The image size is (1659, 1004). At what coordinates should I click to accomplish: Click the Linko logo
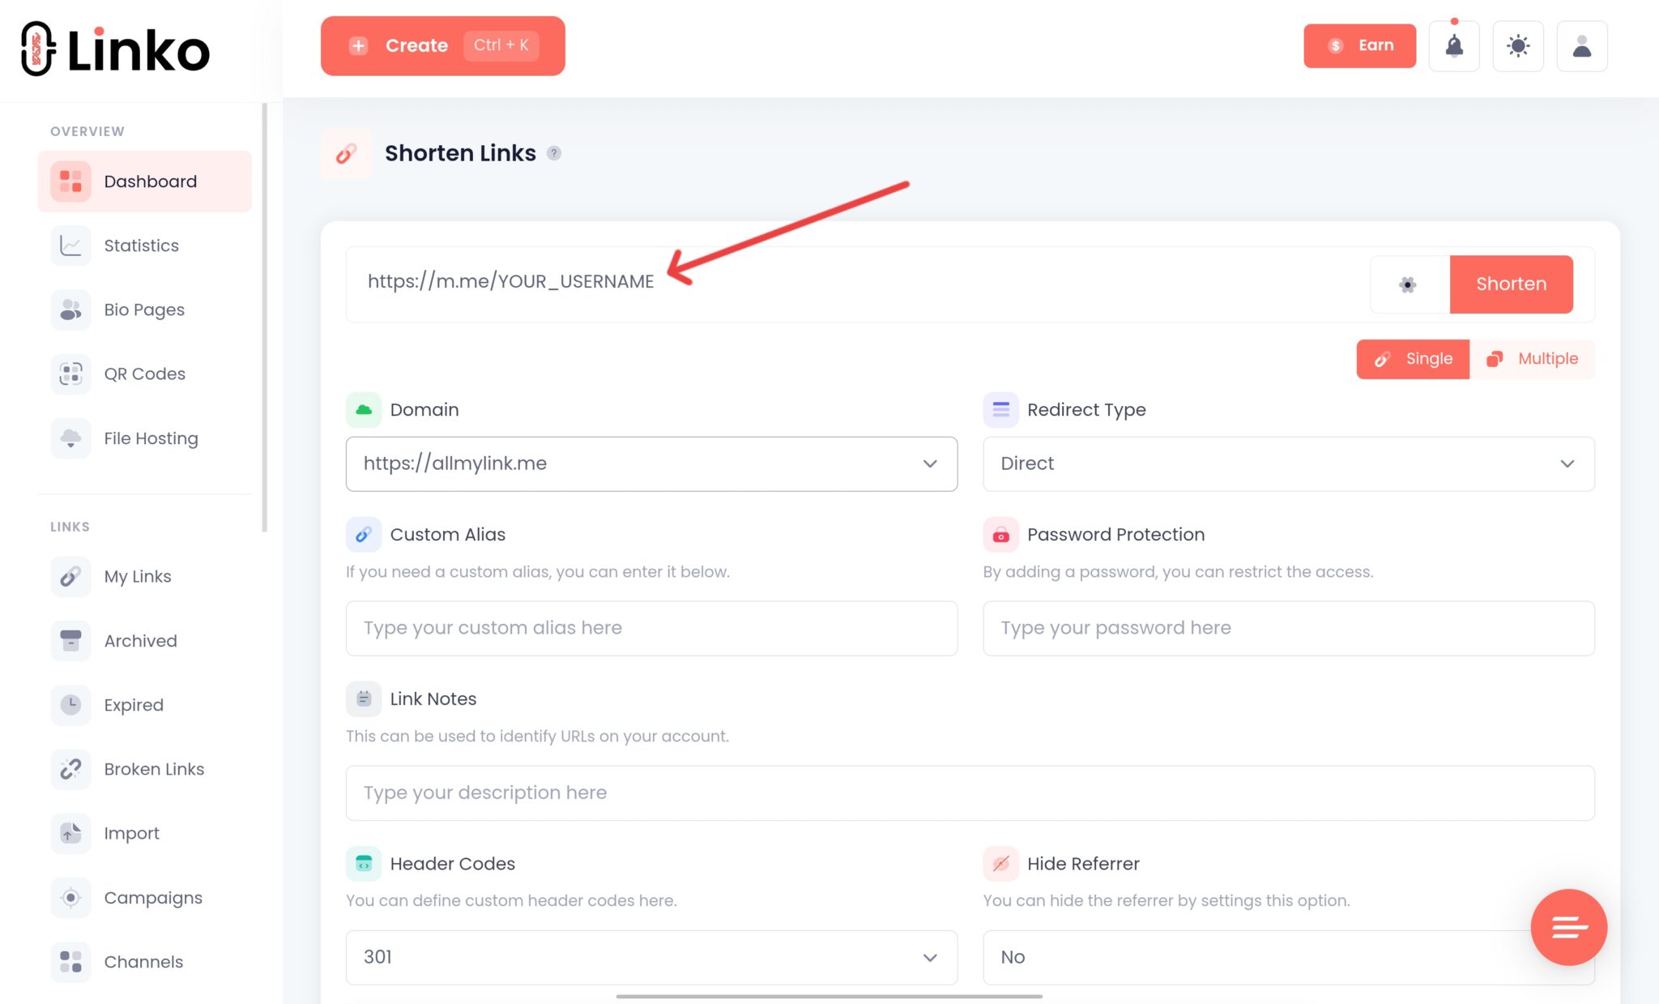click(115, 49)
